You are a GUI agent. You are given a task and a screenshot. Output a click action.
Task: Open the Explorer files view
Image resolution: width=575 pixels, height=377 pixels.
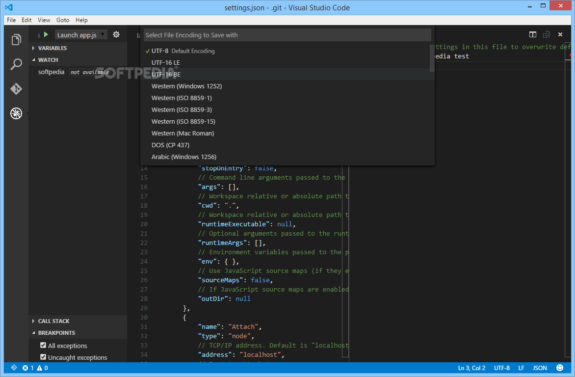pos(16,40)
